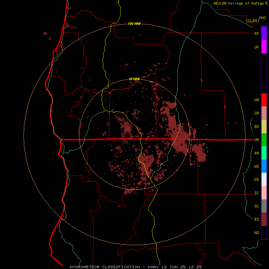Click the UK legend label
The height and width of the screenshot is (269, 269).
pos(256,47)
